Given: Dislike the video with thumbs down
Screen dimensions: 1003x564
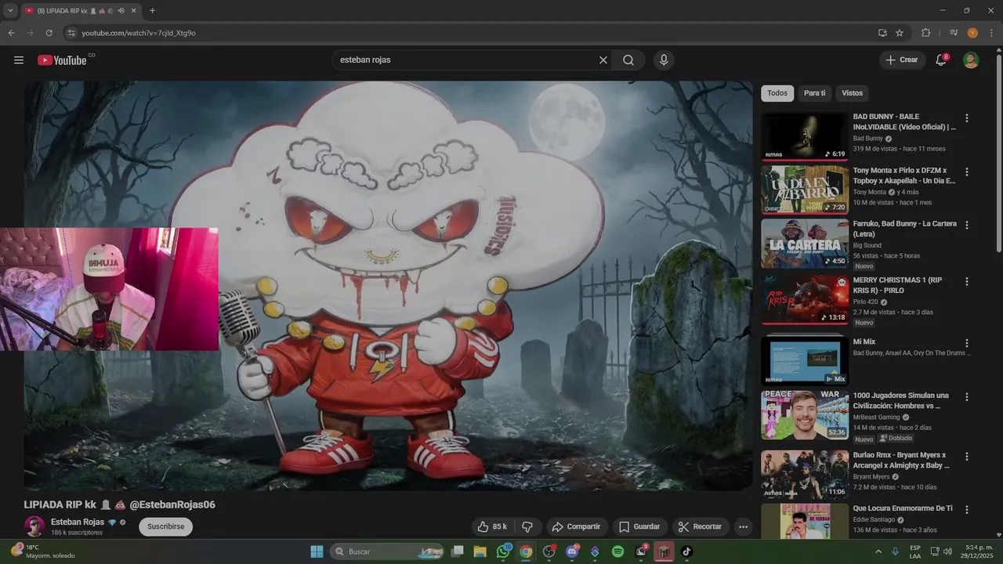Looking at the screenshot, I should pyautogui.click(x=527, y=526).
